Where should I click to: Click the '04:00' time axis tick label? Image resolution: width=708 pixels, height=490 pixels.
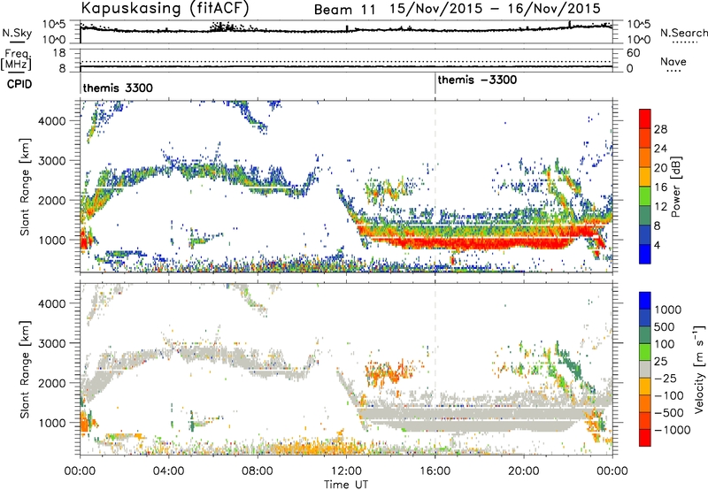[168, 471]
